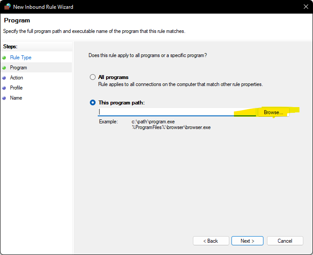Click the Steps: sidebar header

point(11,47)
